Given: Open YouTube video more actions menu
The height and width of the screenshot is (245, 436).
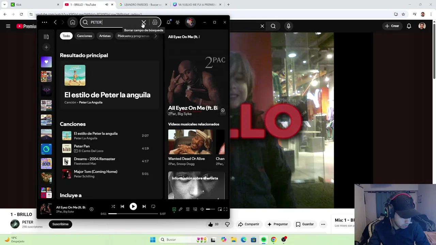Looking at the screenshot, I should (323, 224).
